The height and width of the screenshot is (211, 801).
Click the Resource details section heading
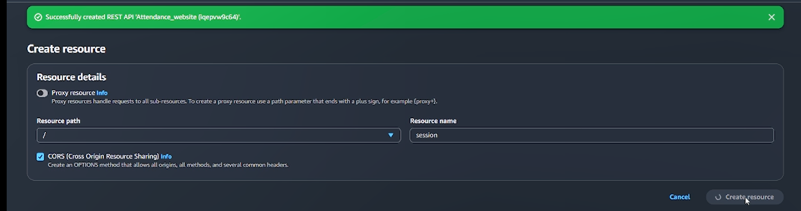tap(72, 77)
